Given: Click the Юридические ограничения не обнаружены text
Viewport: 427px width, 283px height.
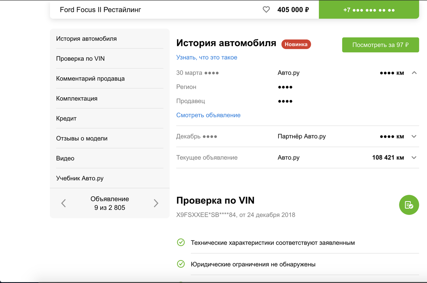Looking at the screenshot, I should click(253, 264).
